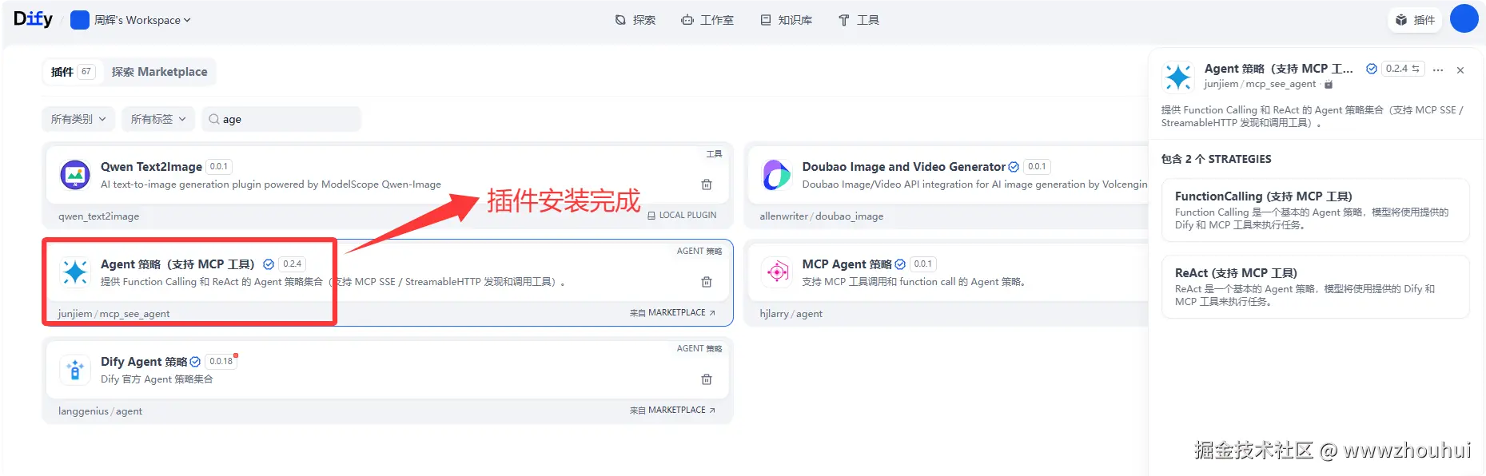Click the plugin search field containing age

281,119
